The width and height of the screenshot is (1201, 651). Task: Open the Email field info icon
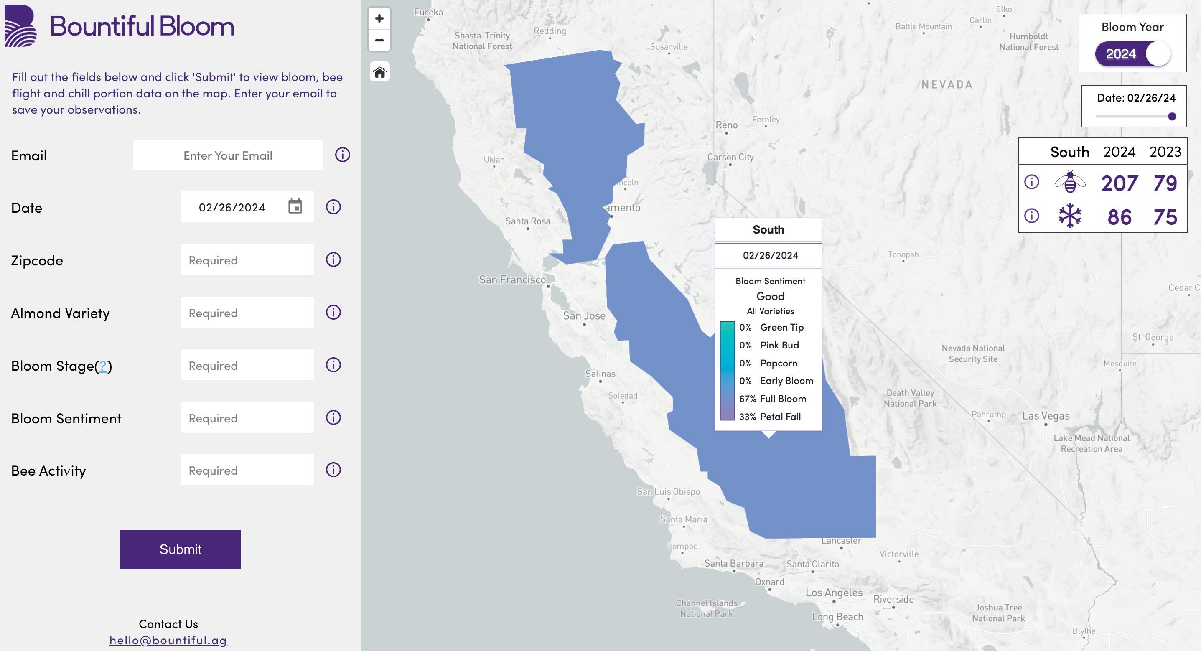click(342, 155)
